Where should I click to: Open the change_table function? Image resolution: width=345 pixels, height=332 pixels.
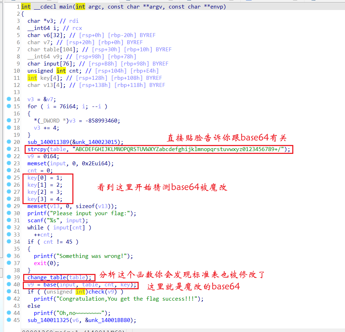point(47,277)
